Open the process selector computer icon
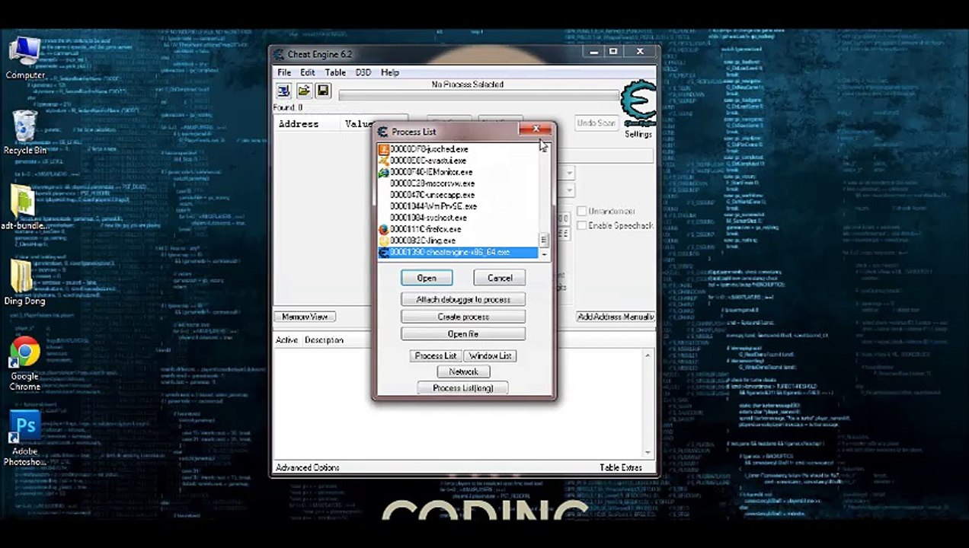Screen dimensions: 969x548 [283, 91]
